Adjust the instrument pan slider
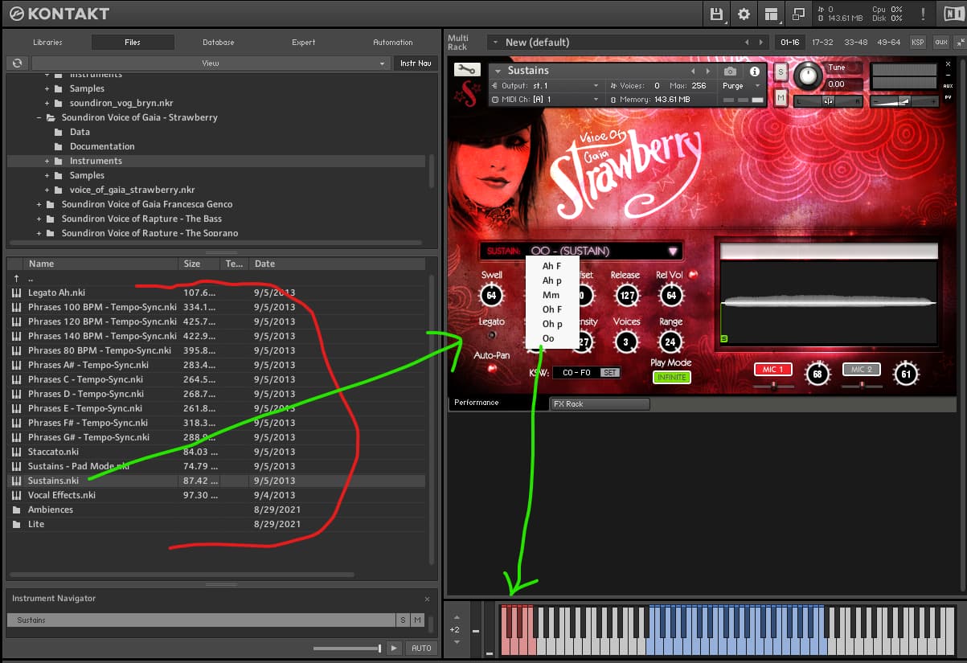 click(x=828, y=101)
